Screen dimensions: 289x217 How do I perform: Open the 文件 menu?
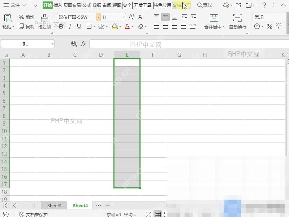14,5
